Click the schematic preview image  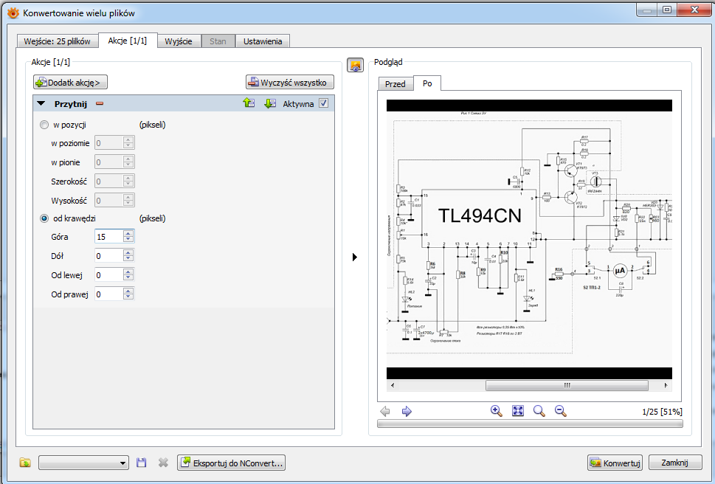529,239
